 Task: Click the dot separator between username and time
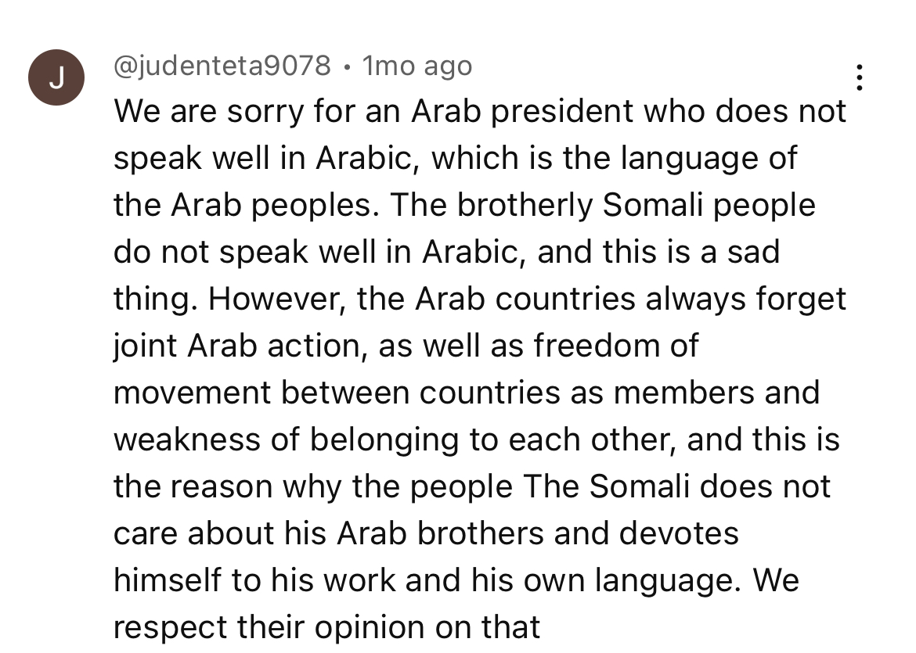click(x=347, y=68)
